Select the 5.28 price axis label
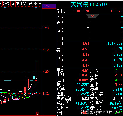123x116 pixels. 46,28
